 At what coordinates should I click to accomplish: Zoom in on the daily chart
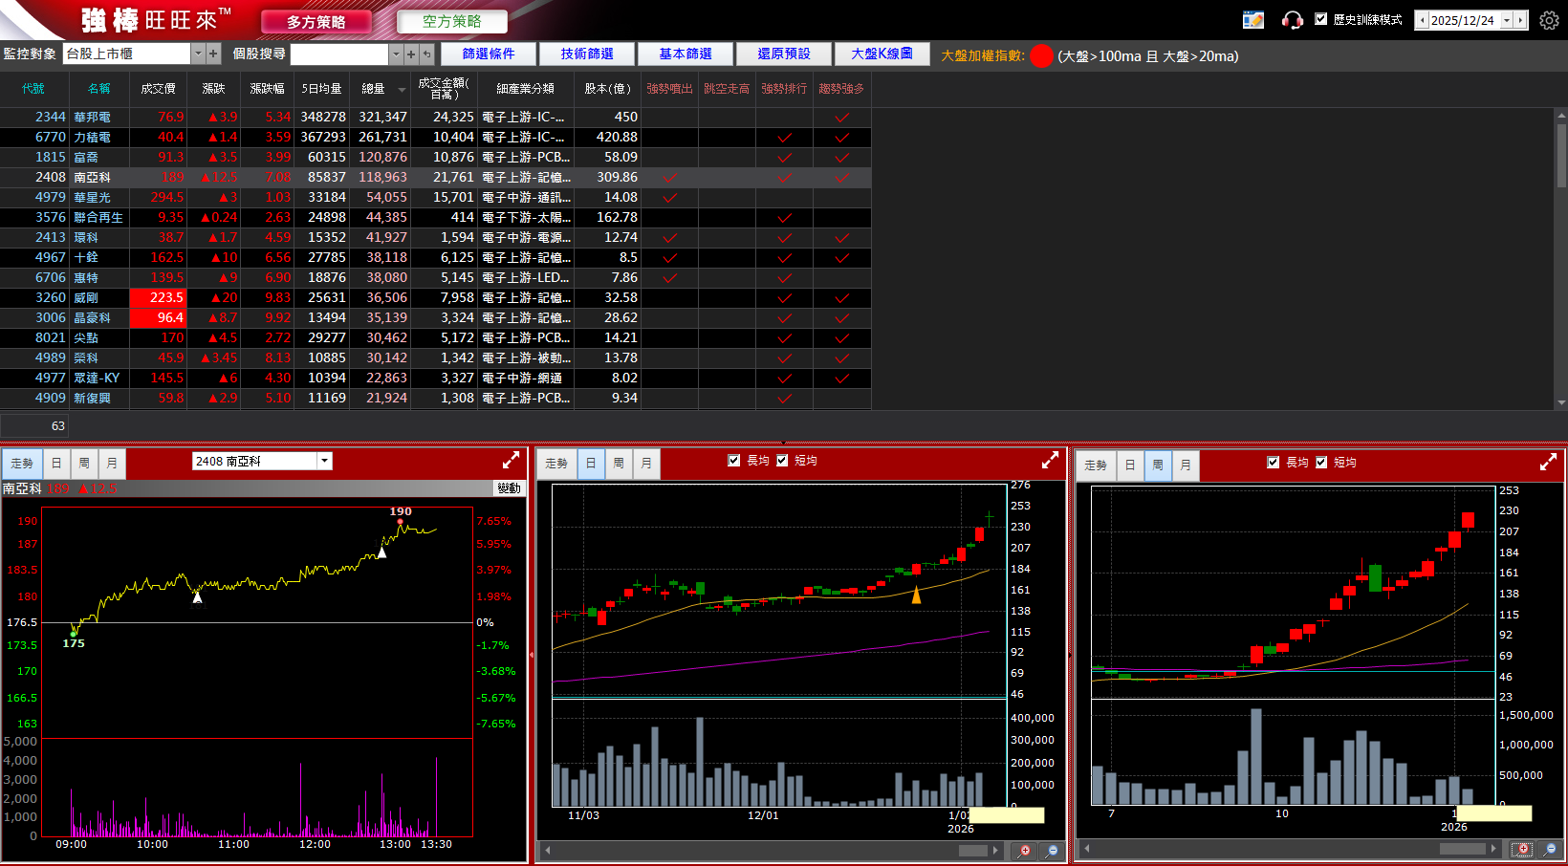click(1024, 850)
